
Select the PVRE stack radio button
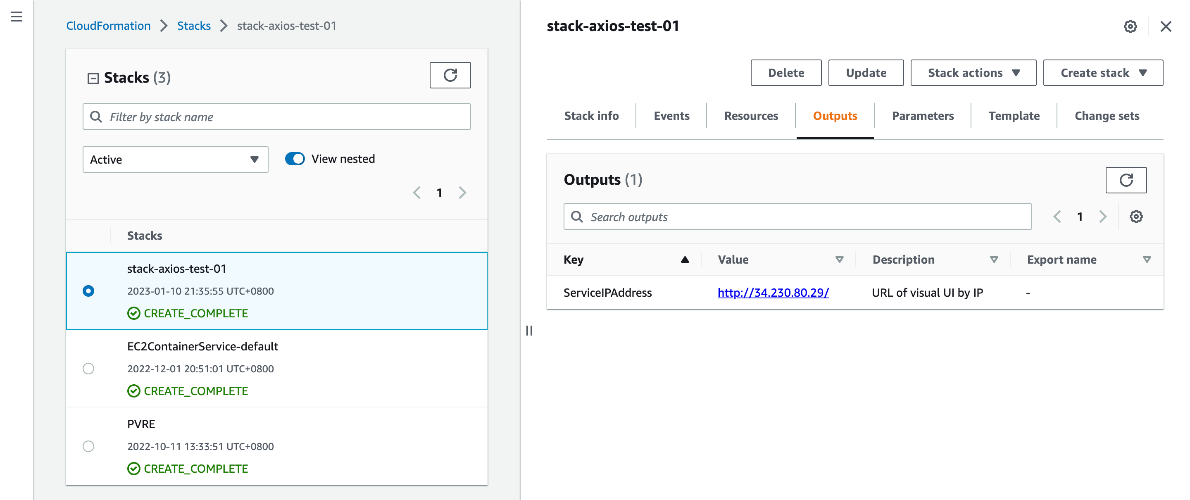(x=88, y=446)
